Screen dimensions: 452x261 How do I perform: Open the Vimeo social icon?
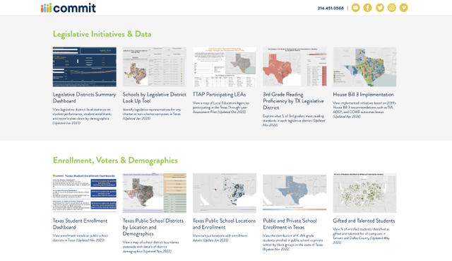click(403, 8)
